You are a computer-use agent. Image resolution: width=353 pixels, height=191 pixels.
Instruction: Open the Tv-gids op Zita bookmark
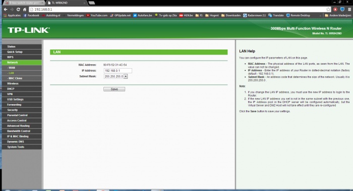tap(166, 15)
